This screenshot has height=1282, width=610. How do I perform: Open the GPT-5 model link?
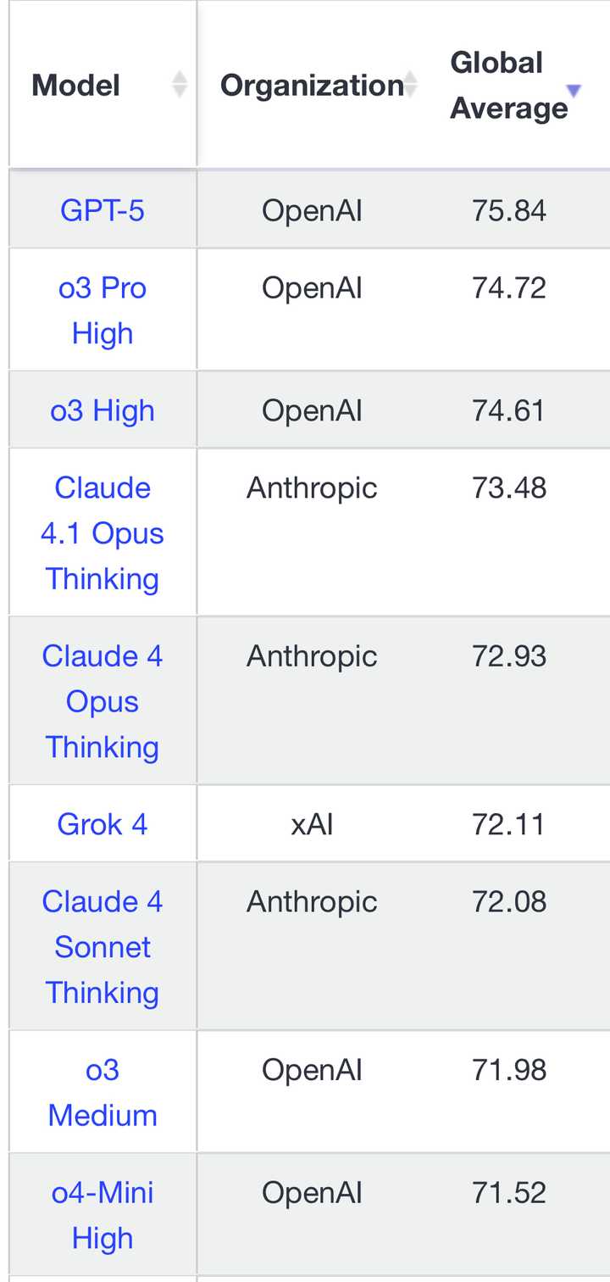103,210
